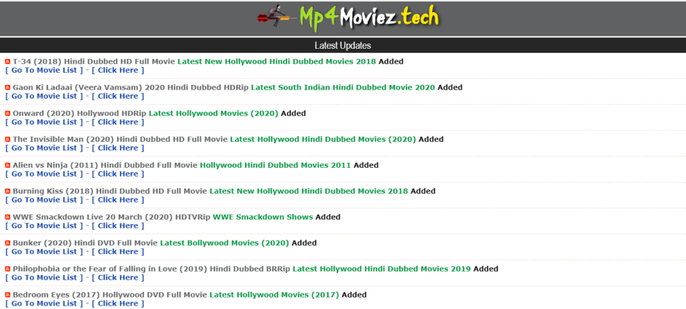The height and width of the screenshot is (309, 686).
Task: Click RSS icon beside Burning Kiss entry
Action: 7,191
